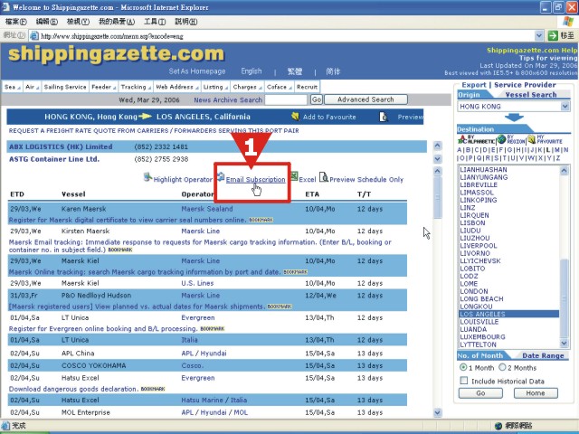Screen dimensions: 579x434
Task: Click the Email Subscription link
Action: pos(255,179)
